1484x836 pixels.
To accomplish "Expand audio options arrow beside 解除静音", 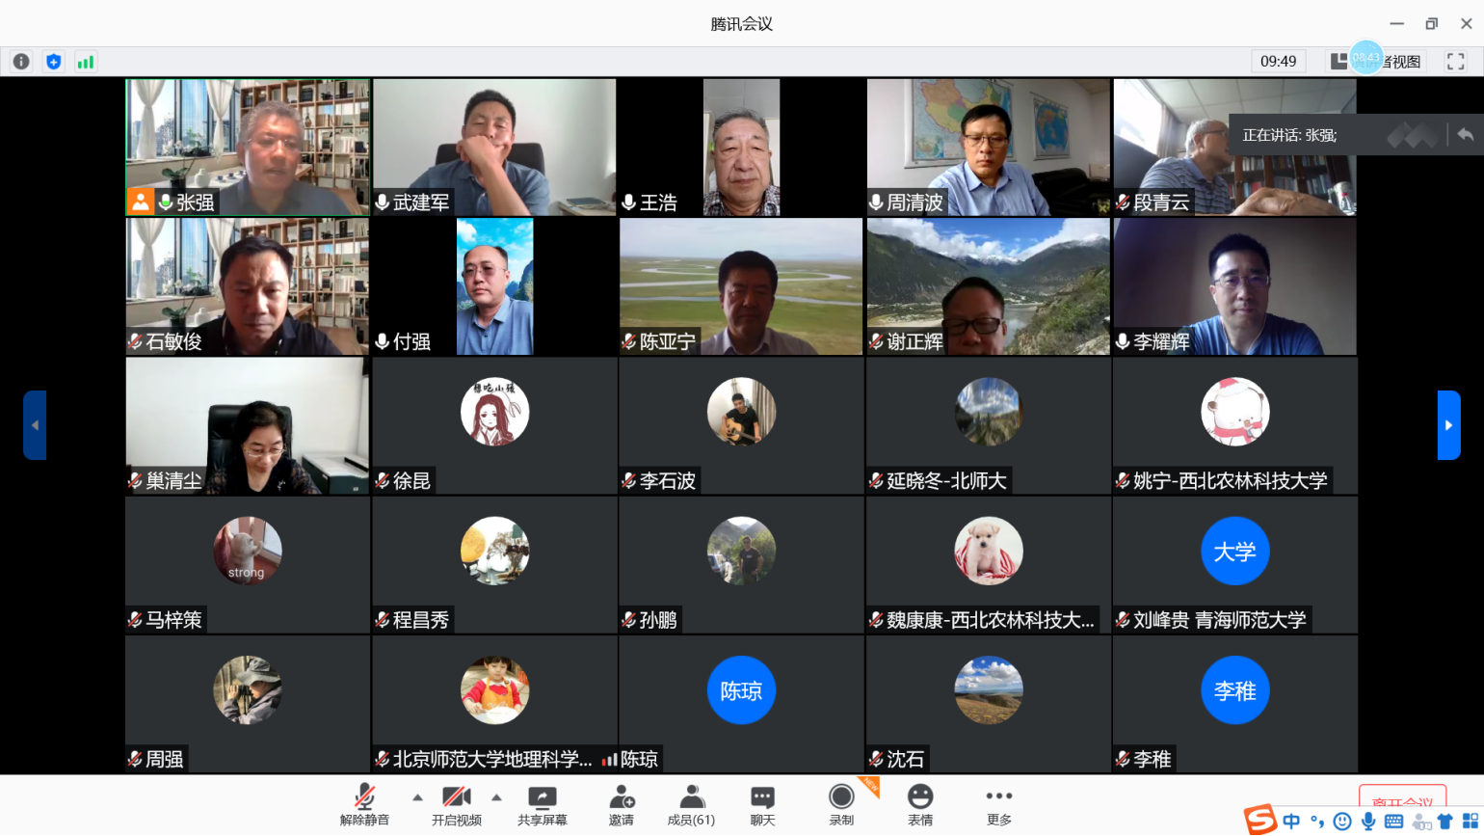I will 417,797.
